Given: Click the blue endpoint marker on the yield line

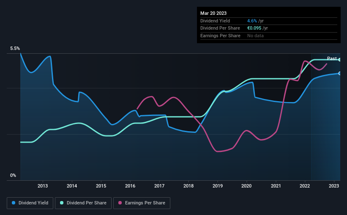Looking at the screenshot, I should [x=340, y=73].
